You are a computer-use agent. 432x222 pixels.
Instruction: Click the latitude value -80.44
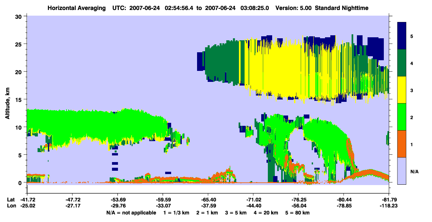click(343, 200)
